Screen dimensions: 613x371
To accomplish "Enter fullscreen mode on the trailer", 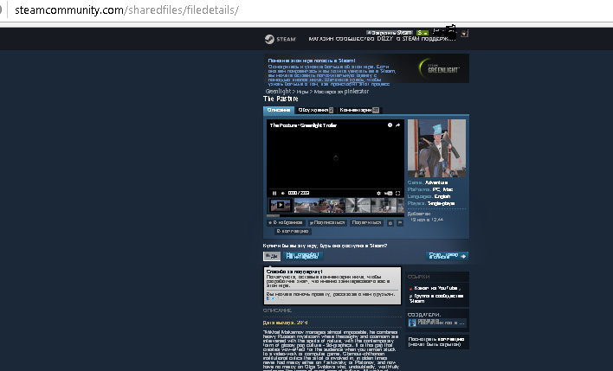I will coord(398,193).
